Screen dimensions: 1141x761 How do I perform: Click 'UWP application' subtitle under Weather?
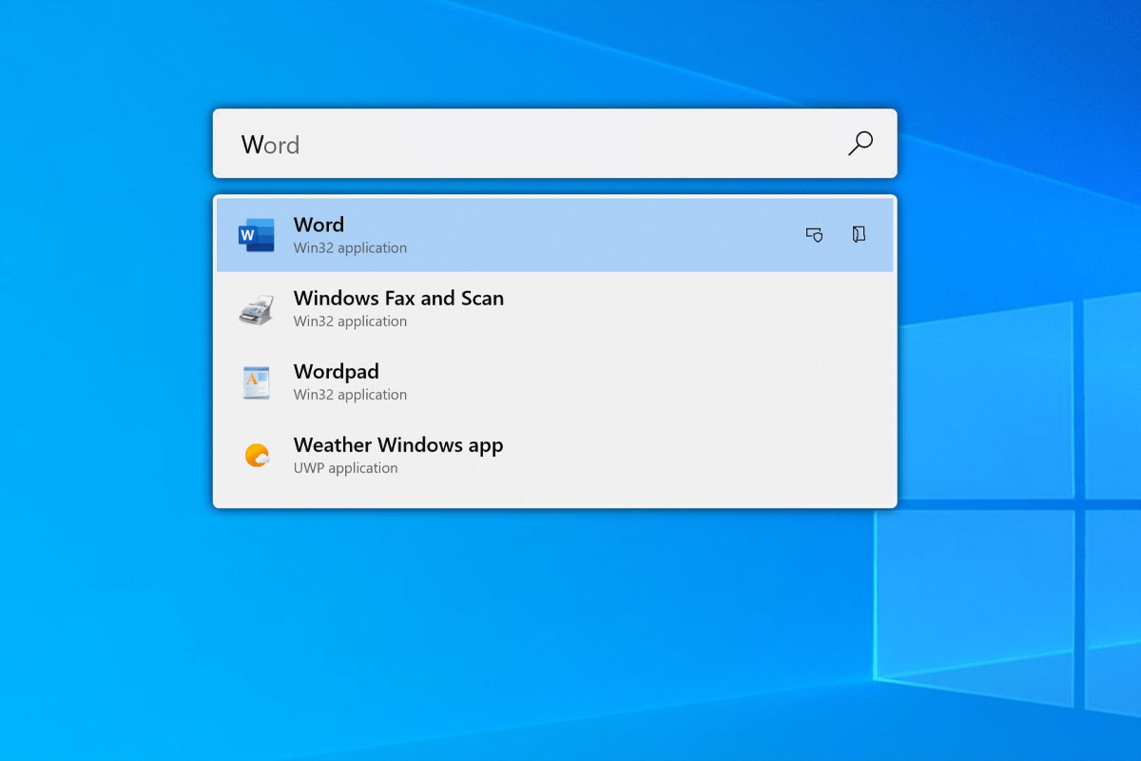(345, 468)
